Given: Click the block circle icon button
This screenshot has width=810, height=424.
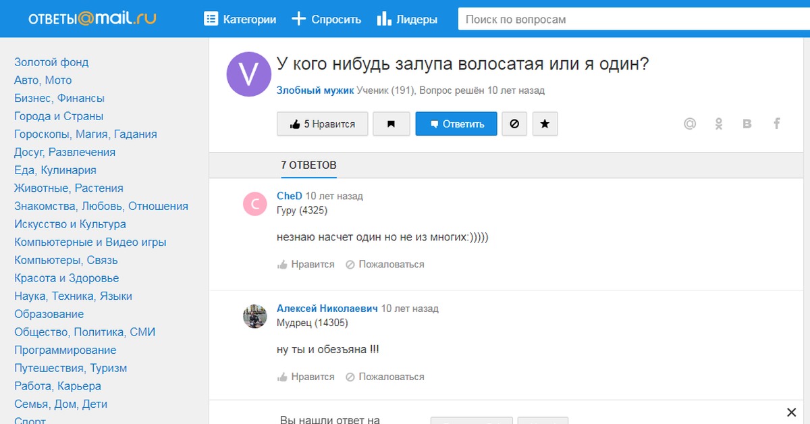Looking at the screenshot, I should (514, 124).
